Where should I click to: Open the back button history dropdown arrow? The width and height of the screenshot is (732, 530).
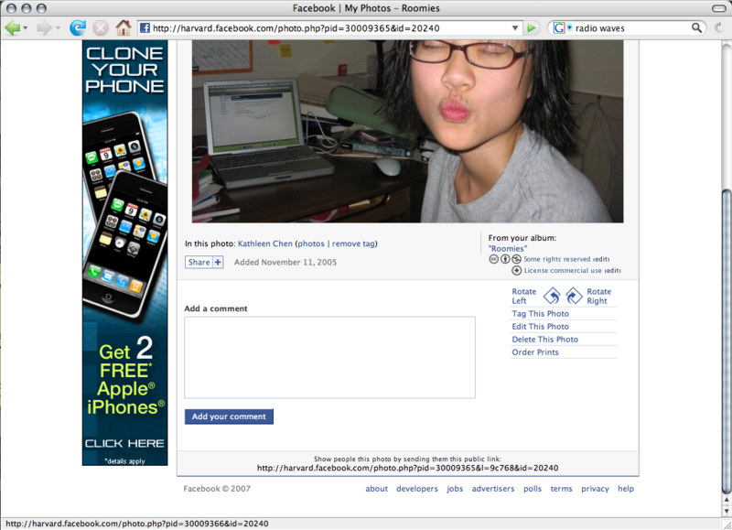pos(26,28)
